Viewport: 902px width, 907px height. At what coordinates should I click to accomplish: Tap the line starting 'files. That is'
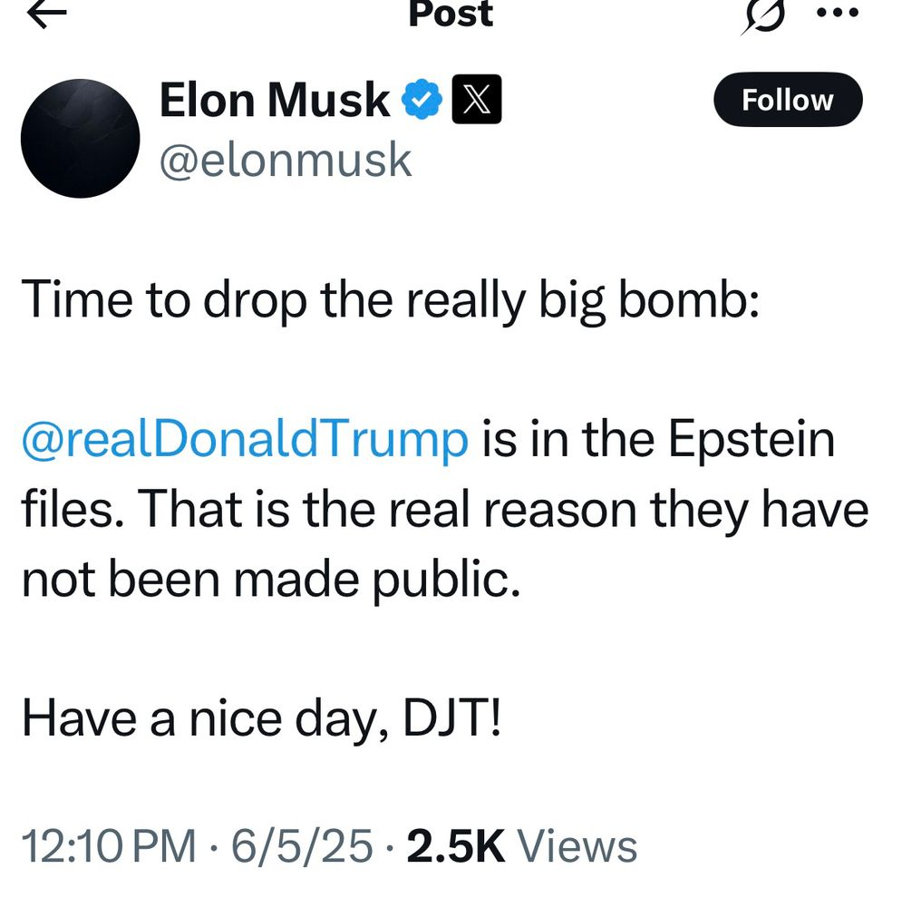(444, 510)
